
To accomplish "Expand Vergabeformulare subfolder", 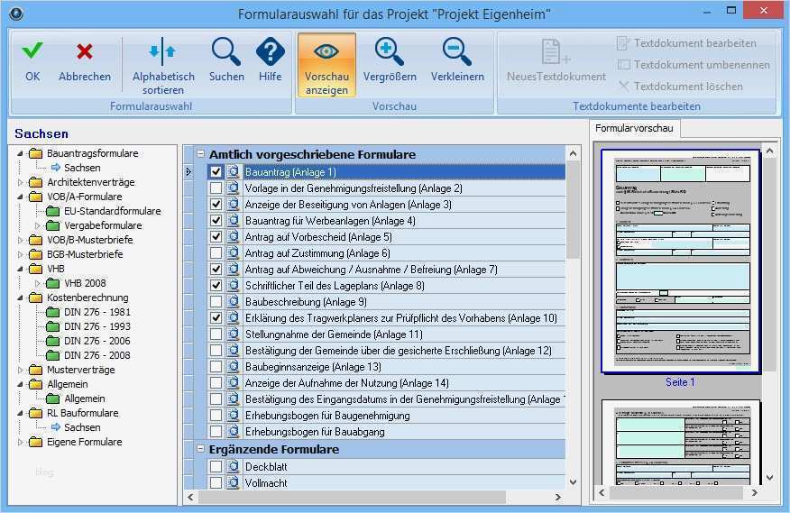I will click(x=37, y=225).
